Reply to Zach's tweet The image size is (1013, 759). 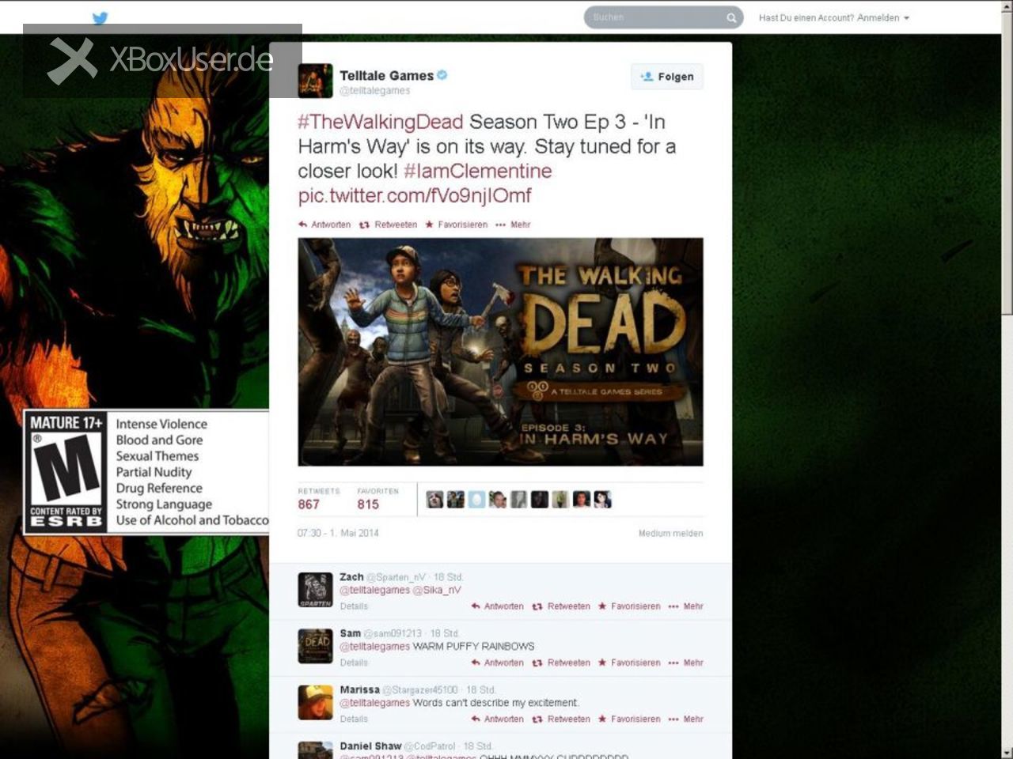(497, 606)
